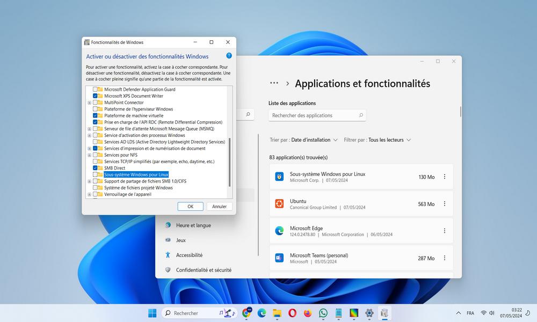Screen dimensions: 537x322
Task: Enable the Sous-système Windows pour Linux checkbox
Action: click(x=95, y=174)
